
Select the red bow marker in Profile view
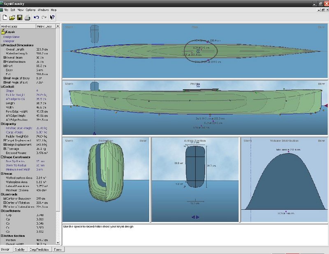[326, 106]
